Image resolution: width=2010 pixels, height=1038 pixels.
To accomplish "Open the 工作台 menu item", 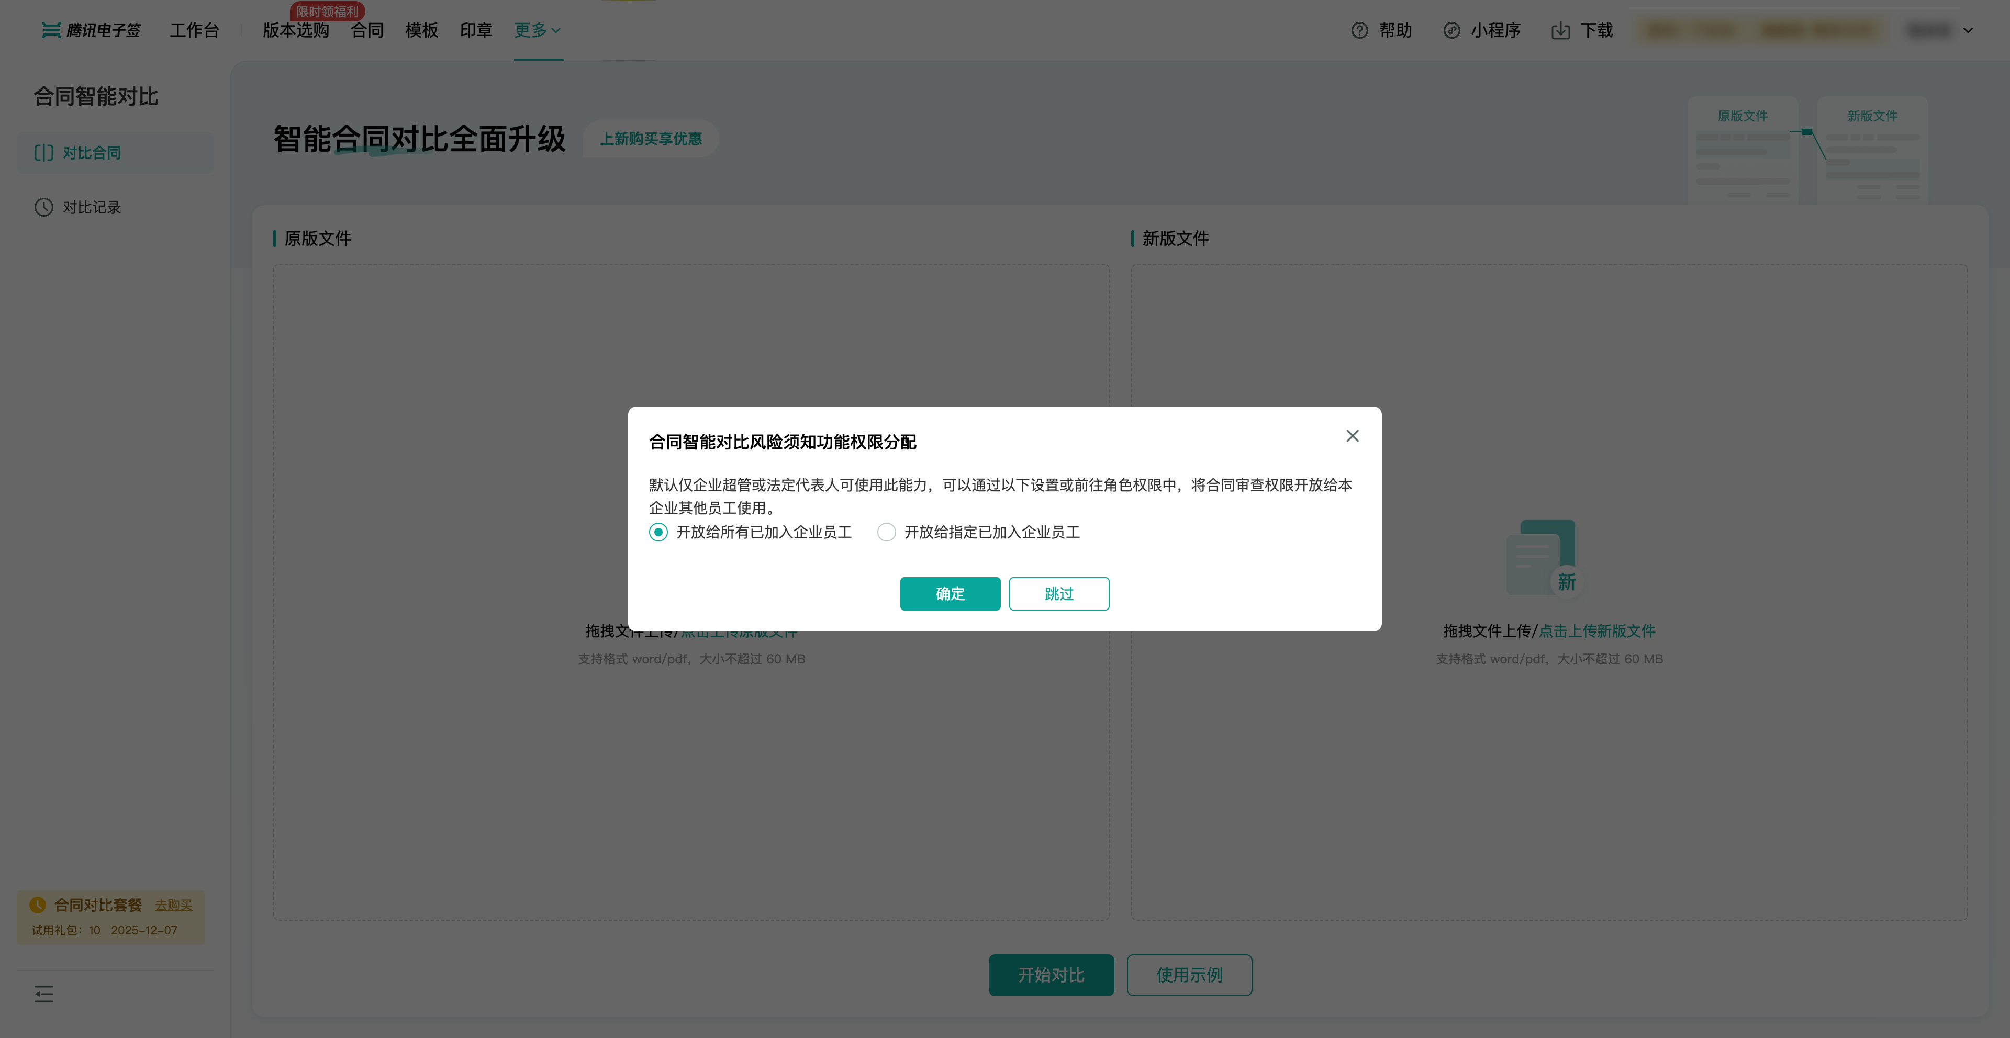I will tap(194, 30).
